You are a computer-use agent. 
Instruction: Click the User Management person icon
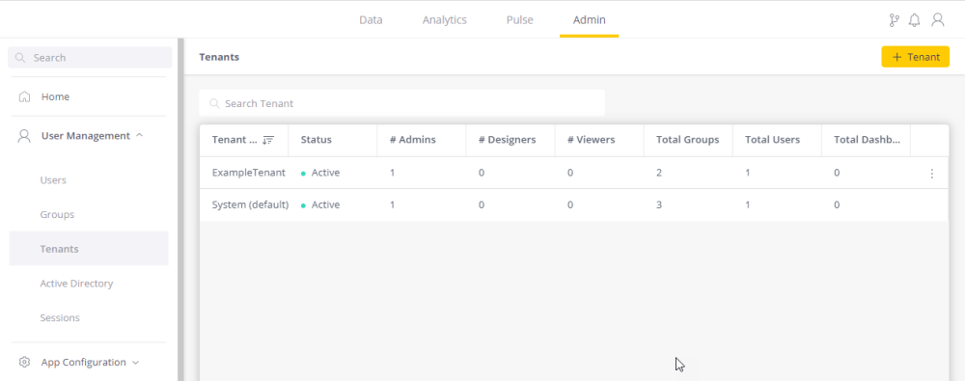(x=25, y=135)
